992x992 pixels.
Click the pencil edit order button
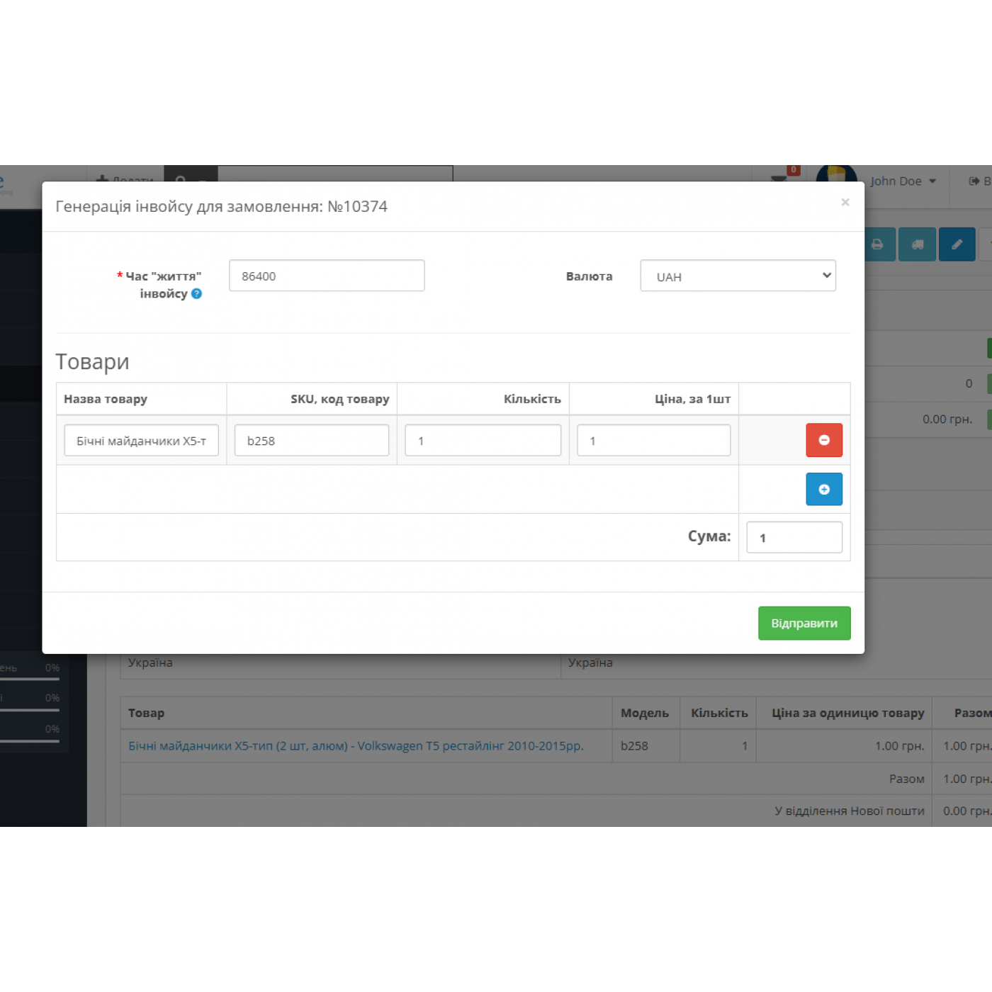957,244
